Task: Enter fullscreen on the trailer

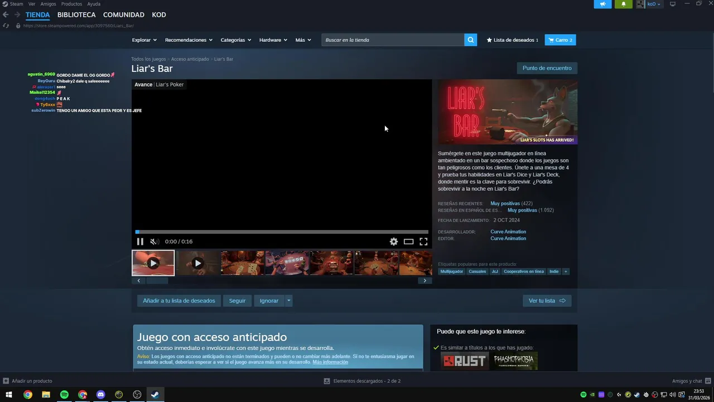Action: (x=423, y=242)
